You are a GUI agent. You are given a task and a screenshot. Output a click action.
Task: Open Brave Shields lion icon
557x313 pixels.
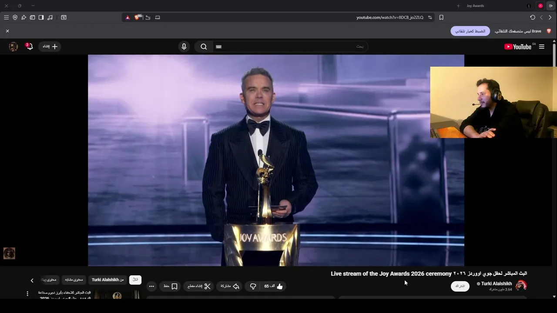click(138, 17)
